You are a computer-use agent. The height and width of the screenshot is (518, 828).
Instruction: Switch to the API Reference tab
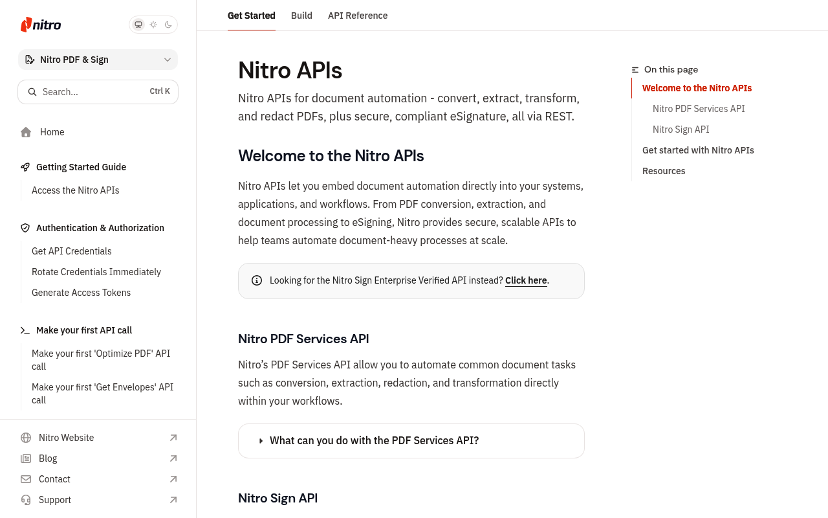(x=358, y=16)
